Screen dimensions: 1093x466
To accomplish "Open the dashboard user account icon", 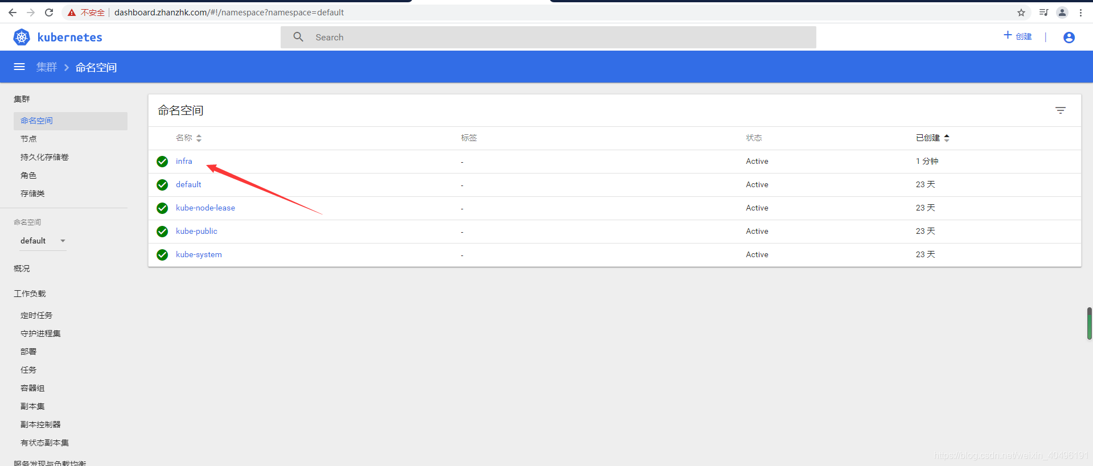I will tap(1069, 38).
